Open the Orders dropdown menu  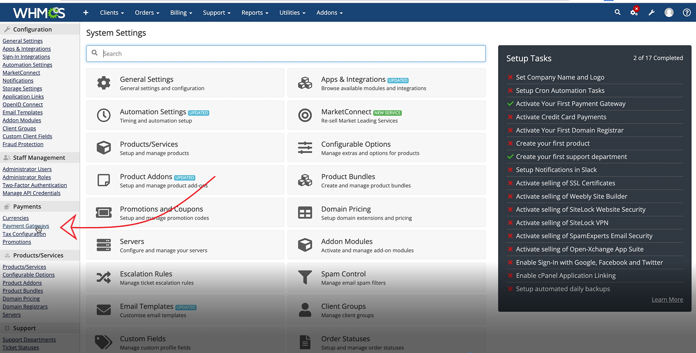[147, 13]
